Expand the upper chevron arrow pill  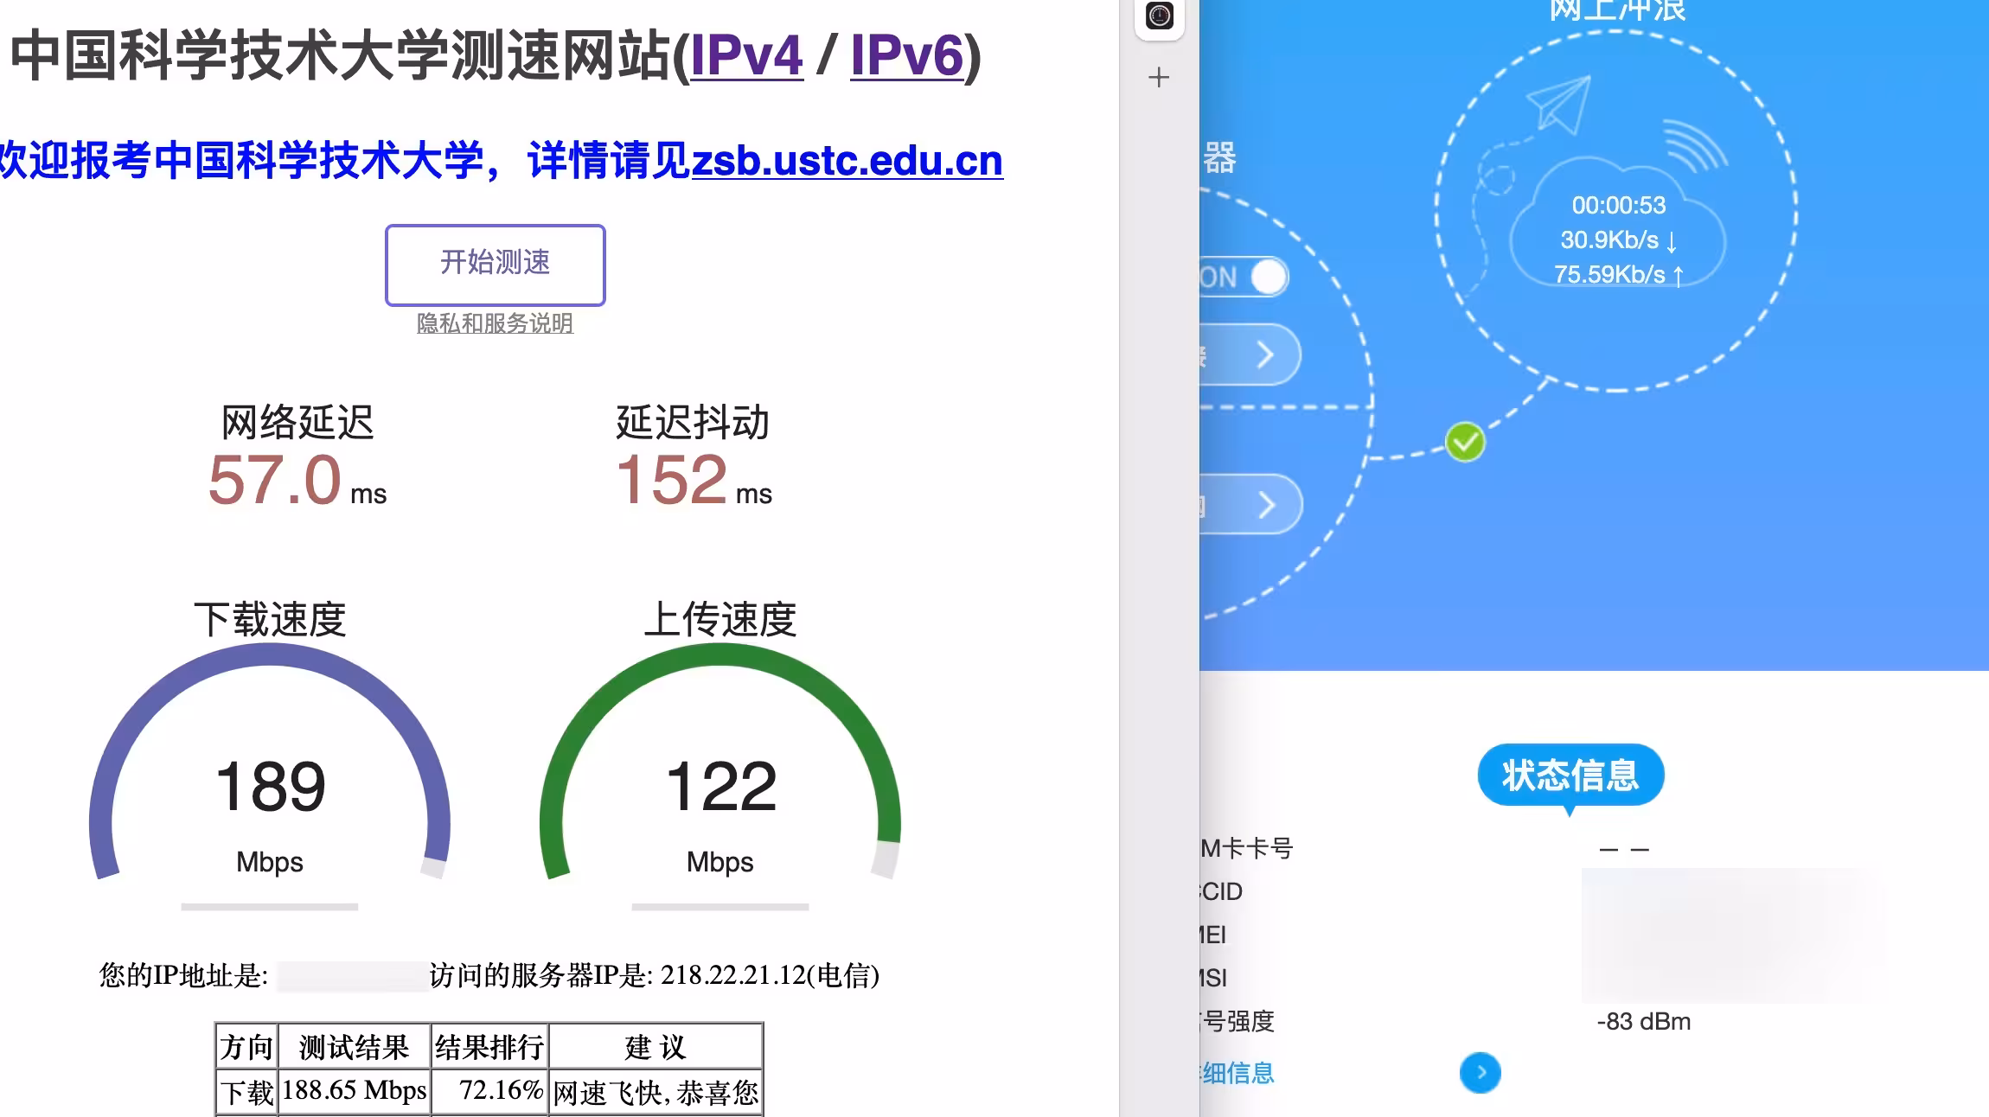1264,354
